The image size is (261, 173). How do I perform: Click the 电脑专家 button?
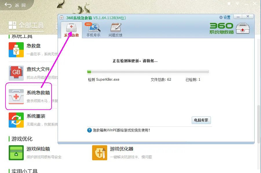tap(201, 120)
